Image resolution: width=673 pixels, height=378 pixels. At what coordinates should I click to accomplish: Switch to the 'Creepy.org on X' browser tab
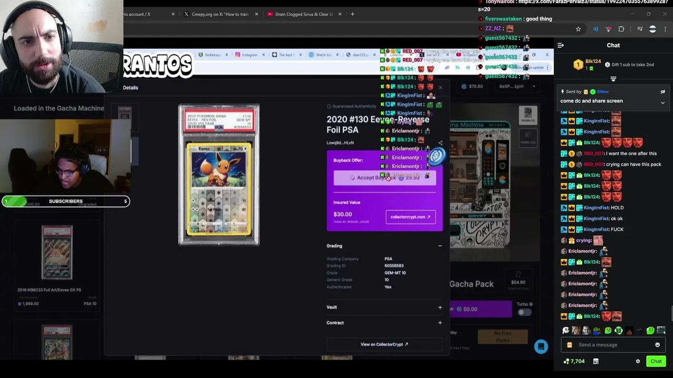click(220, 14)
